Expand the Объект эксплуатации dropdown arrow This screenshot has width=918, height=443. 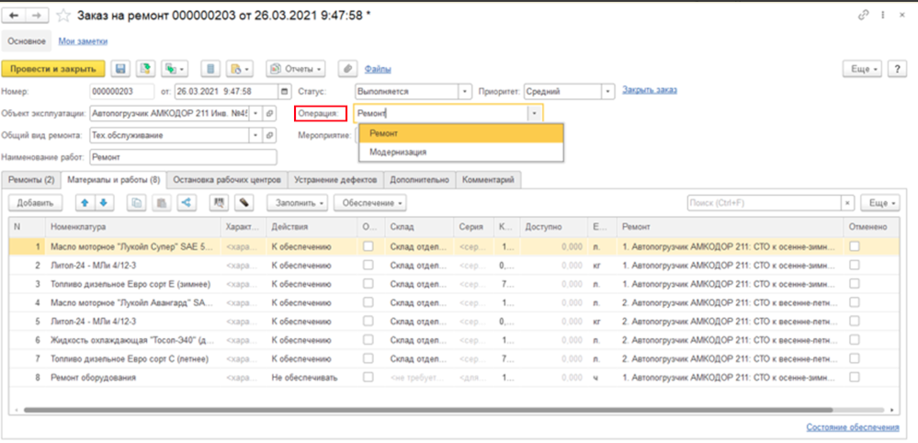(x=256, y=114)
